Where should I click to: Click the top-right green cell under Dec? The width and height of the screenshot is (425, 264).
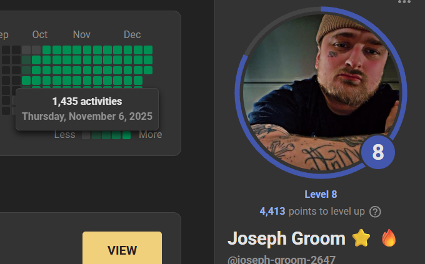click(148, 50)
